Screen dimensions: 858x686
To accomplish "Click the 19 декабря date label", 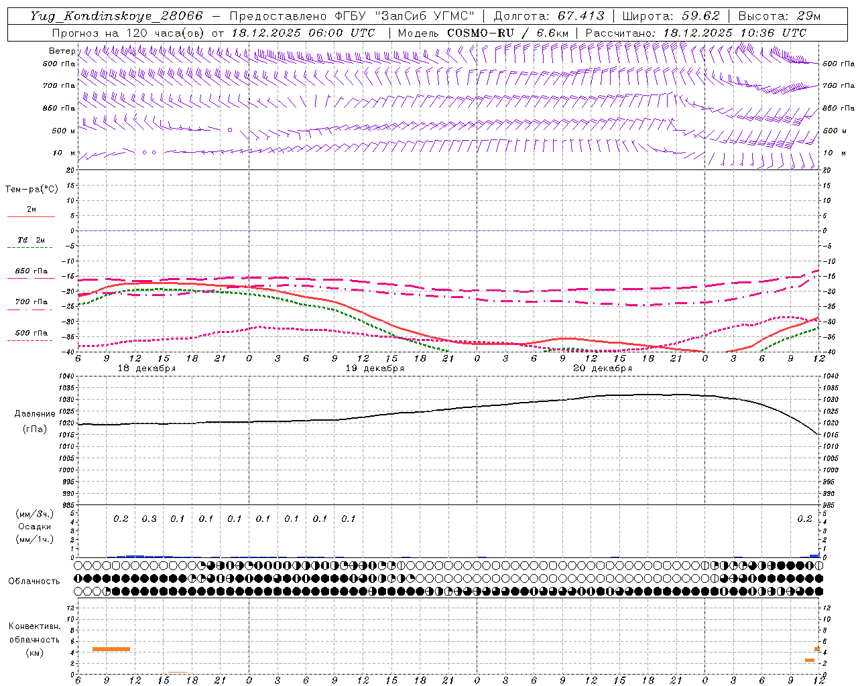I will coord(375,368).
